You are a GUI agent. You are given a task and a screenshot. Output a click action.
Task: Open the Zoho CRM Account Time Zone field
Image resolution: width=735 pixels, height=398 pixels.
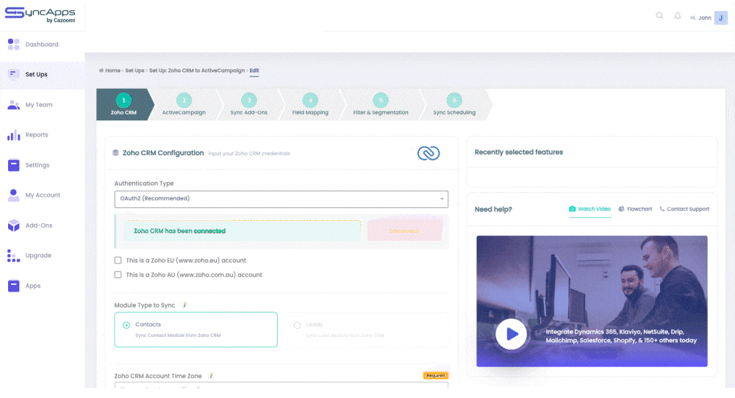(282, 386)
